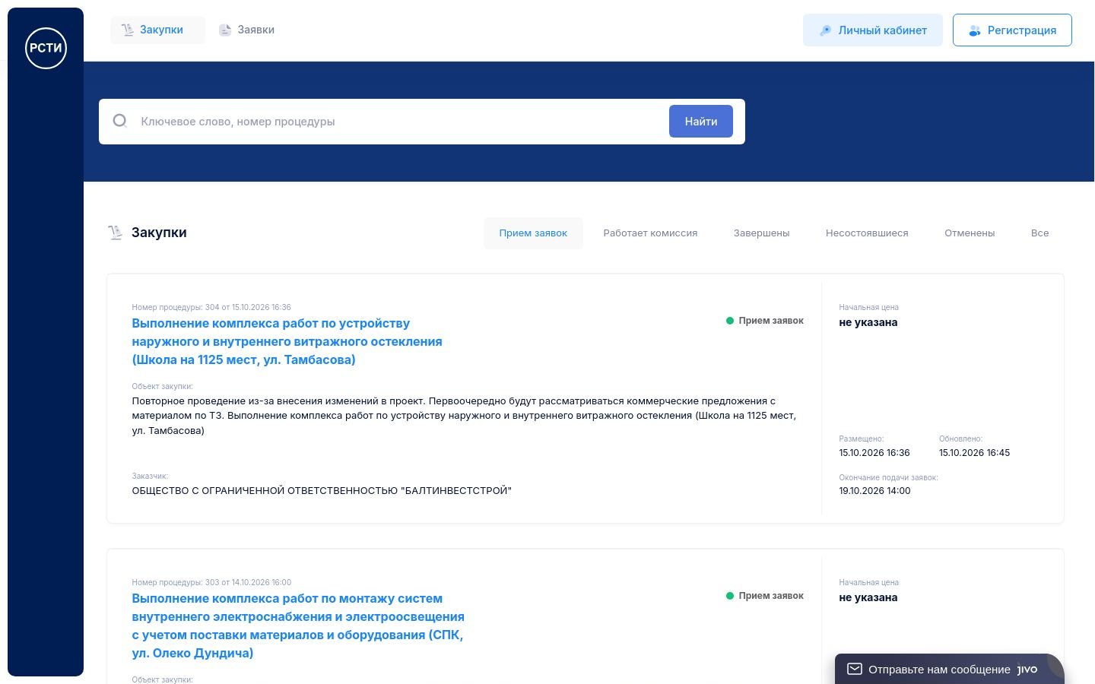The width and height of the screenshot is (1095, 684).
Task: Click the Найти search button
Action: 701,122
